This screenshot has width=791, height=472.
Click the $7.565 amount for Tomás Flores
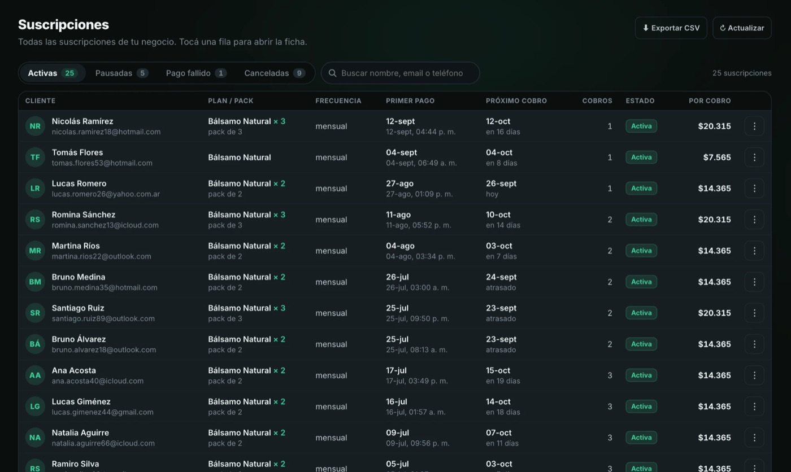click(717, 158)
